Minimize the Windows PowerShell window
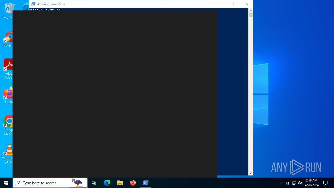 pos(223,4)
